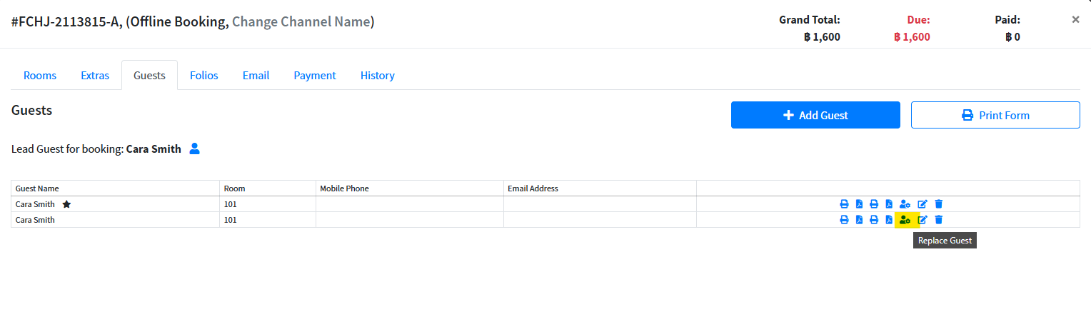
Task: Open the Payment tab
Action: point(315,76)
